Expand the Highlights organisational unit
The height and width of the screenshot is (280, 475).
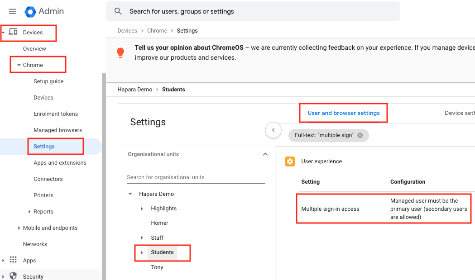(x=142, y=209)
